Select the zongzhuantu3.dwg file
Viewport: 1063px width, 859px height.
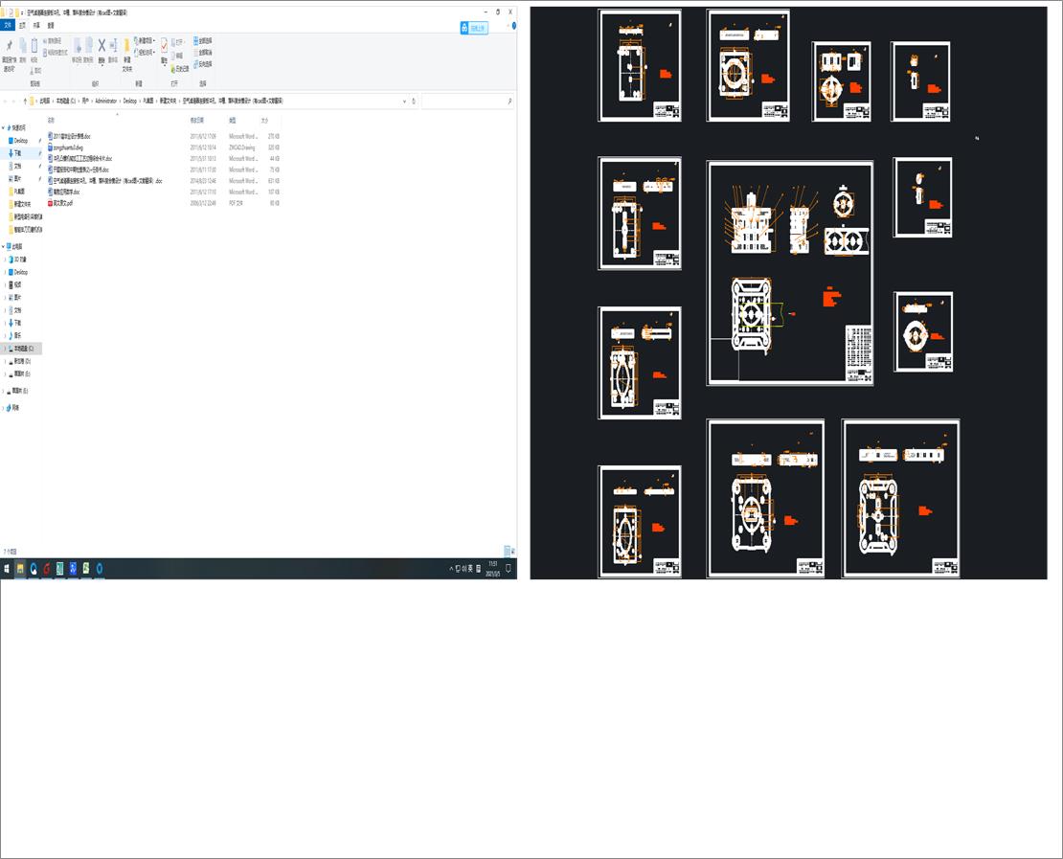coord(68,147)
